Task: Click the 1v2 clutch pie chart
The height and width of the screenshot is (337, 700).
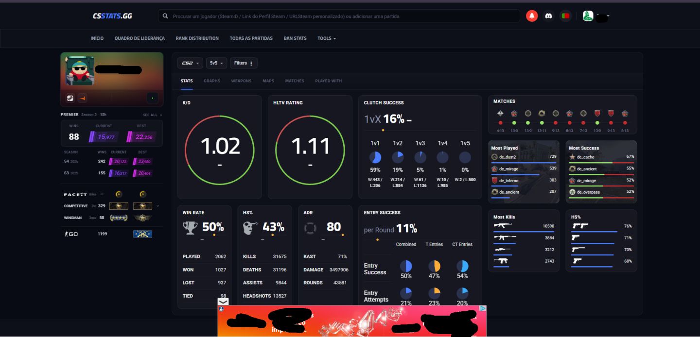Action: point(398,157)
